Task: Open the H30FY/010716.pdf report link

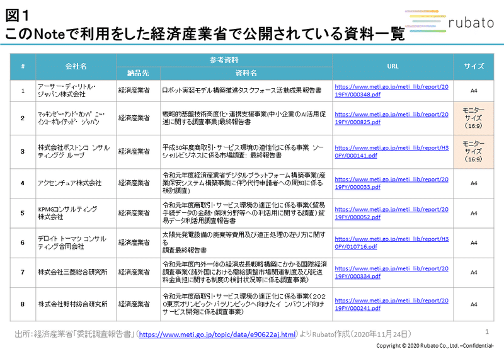Action: (391, 243)
